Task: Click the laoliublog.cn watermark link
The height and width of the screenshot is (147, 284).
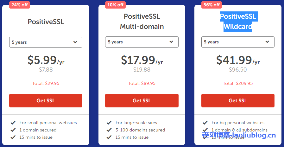Action: 239,136
